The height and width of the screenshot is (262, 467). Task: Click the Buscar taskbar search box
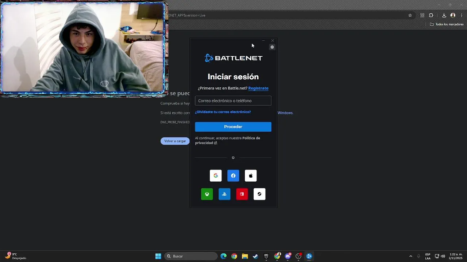pyautogui.click(x=191, y=256)
